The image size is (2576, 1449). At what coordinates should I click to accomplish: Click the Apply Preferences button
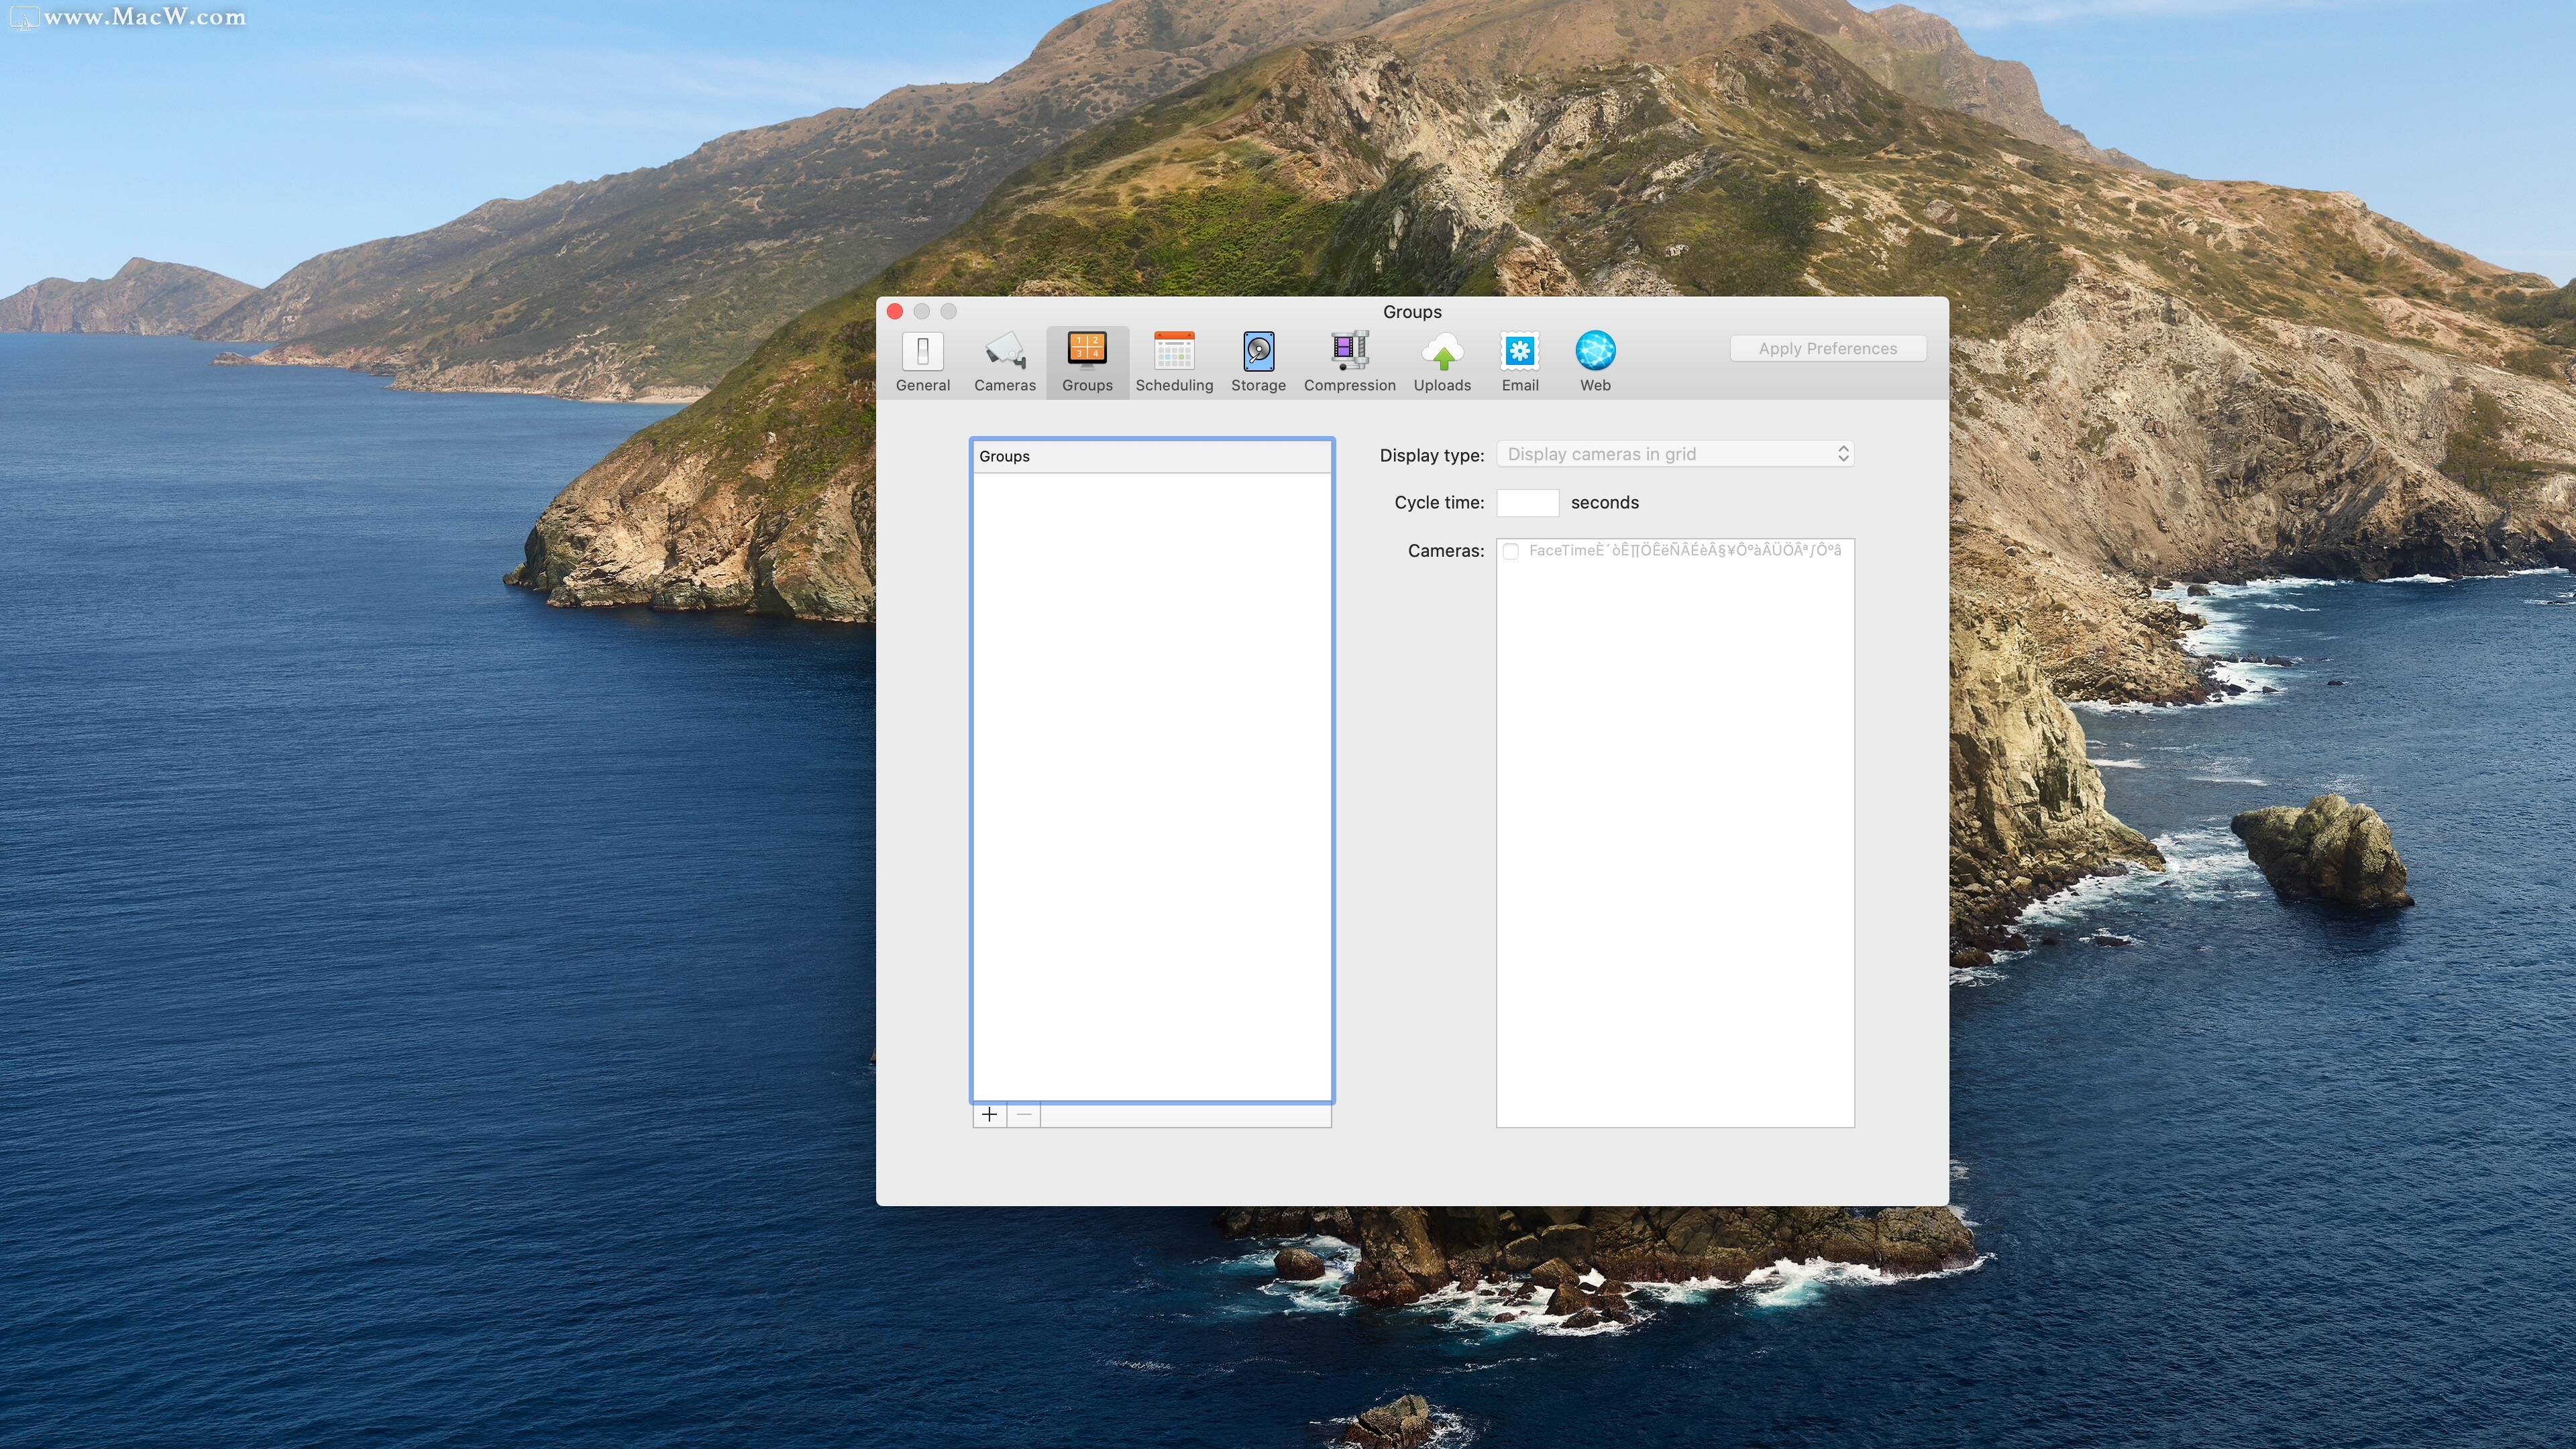(x=1827, y=348)
